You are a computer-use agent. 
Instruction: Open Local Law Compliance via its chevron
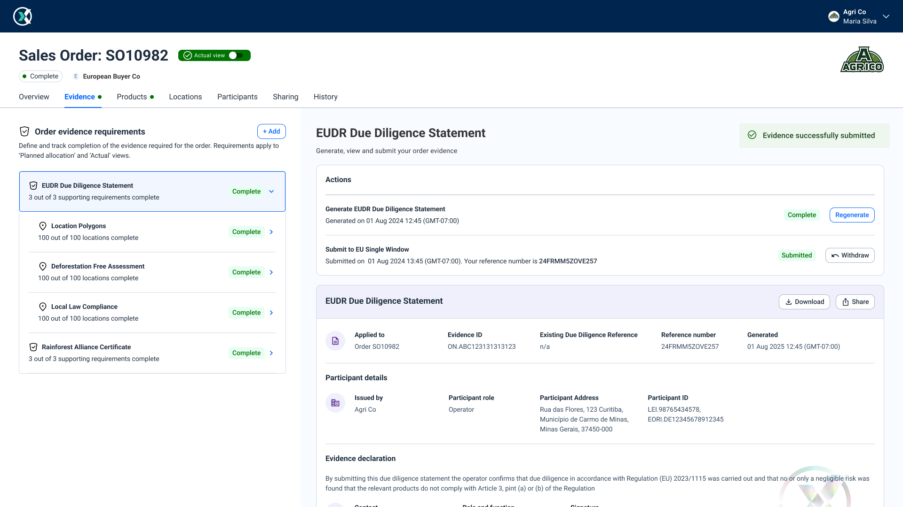click(271, 313)
